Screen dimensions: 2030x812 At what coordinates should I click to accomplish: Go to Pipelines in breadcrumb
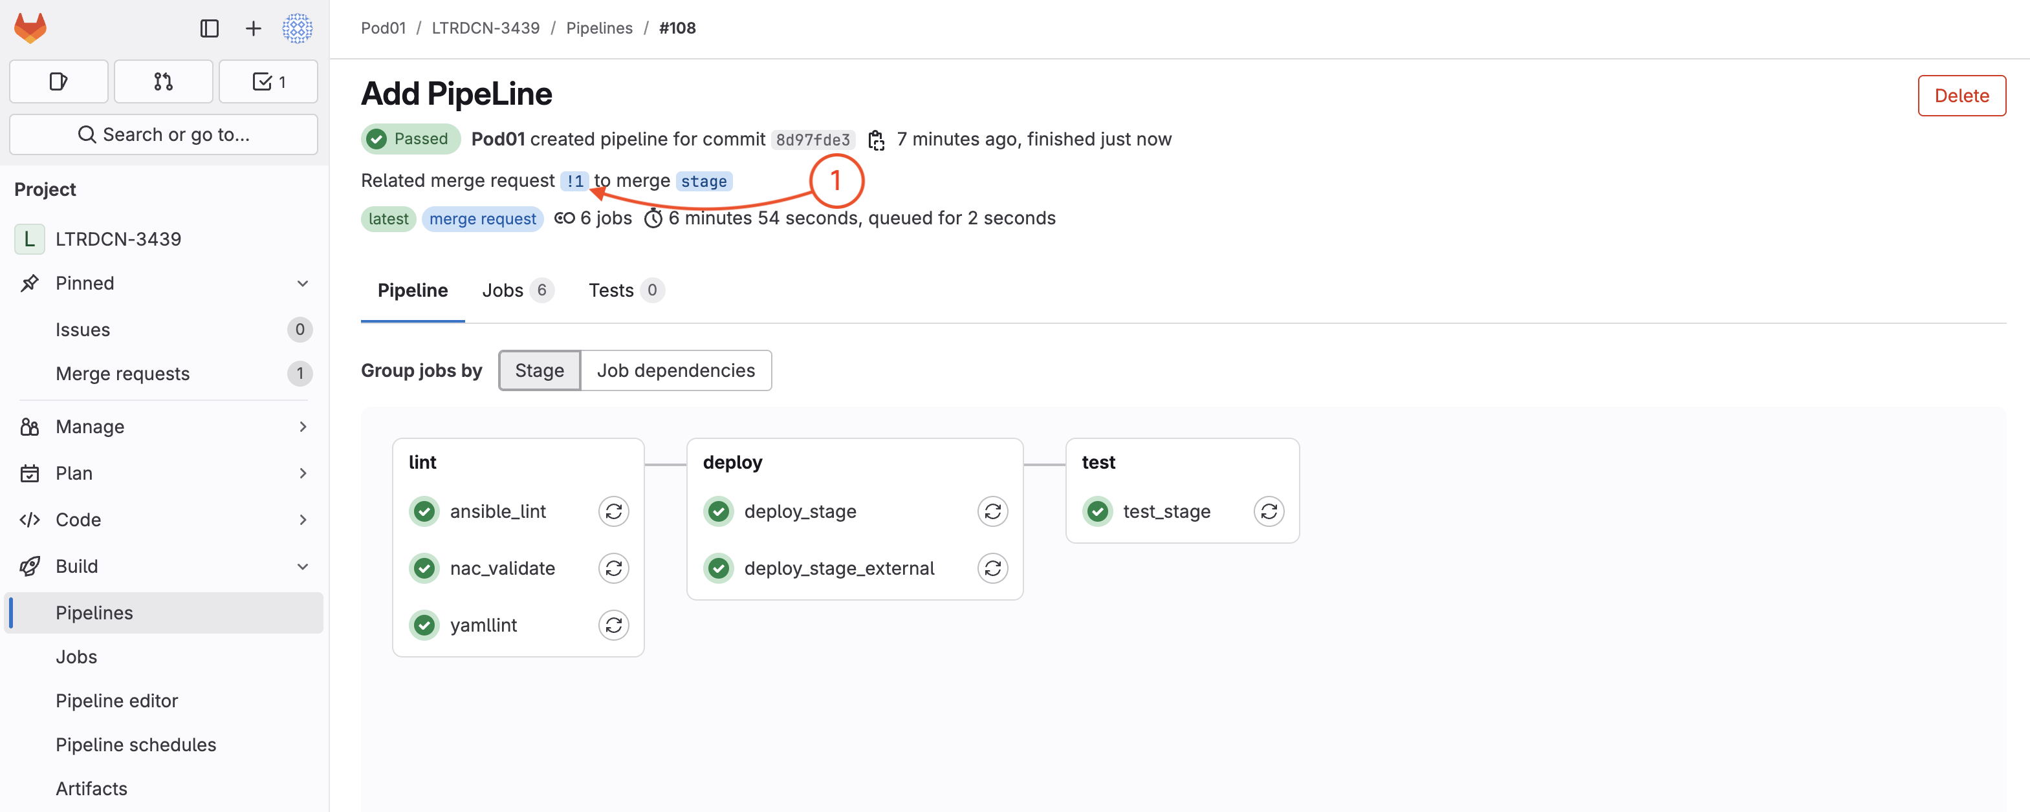(x=599, y=28)
